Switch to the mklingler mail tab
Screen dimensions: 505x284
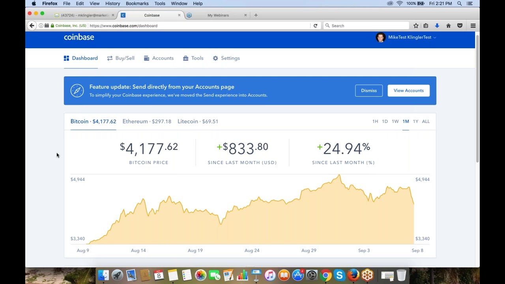tap(84, 15)
